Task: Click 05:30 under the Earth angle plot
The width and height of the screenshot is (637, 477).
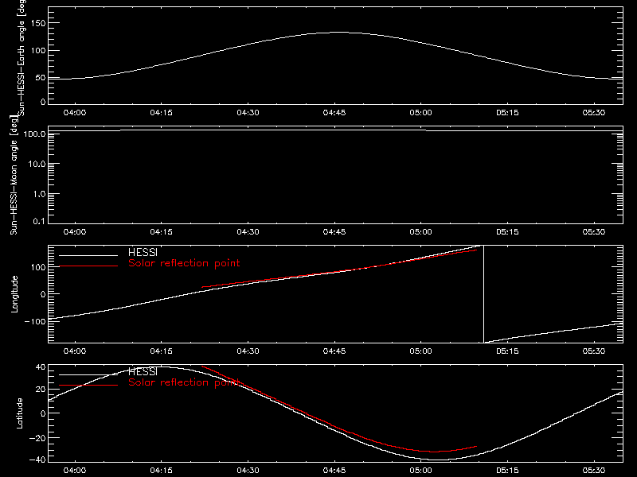Action: pyautogui.click(x=594, y=113)
